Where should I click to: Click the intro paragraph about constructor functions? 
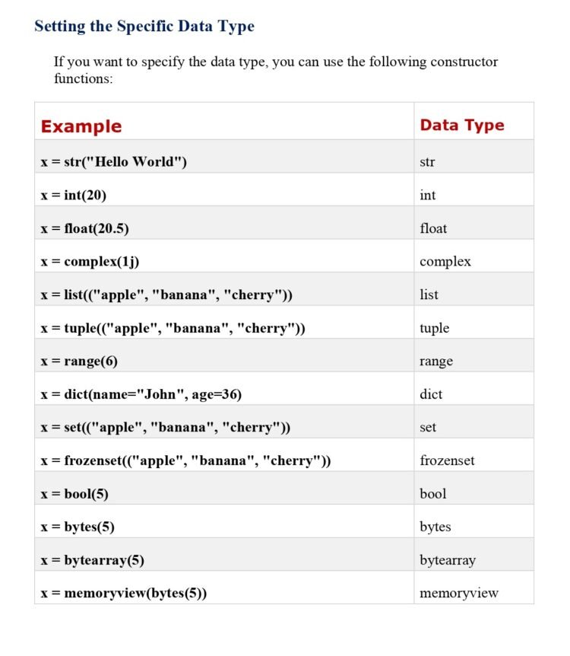point(275,70)
